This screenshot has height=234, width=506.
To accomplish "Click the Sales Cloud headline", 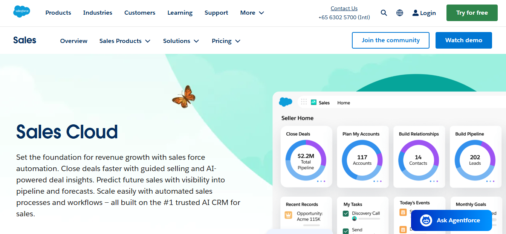I will [x=67, y=132].
